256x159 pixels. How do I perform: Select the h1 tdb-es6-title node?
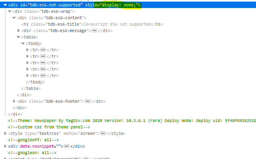click(x=92, y=24)
